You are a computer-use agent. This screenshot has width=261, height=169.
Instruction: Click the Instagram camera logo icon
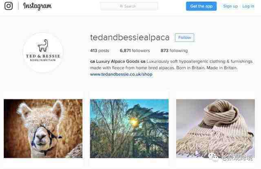coord(9,6)
